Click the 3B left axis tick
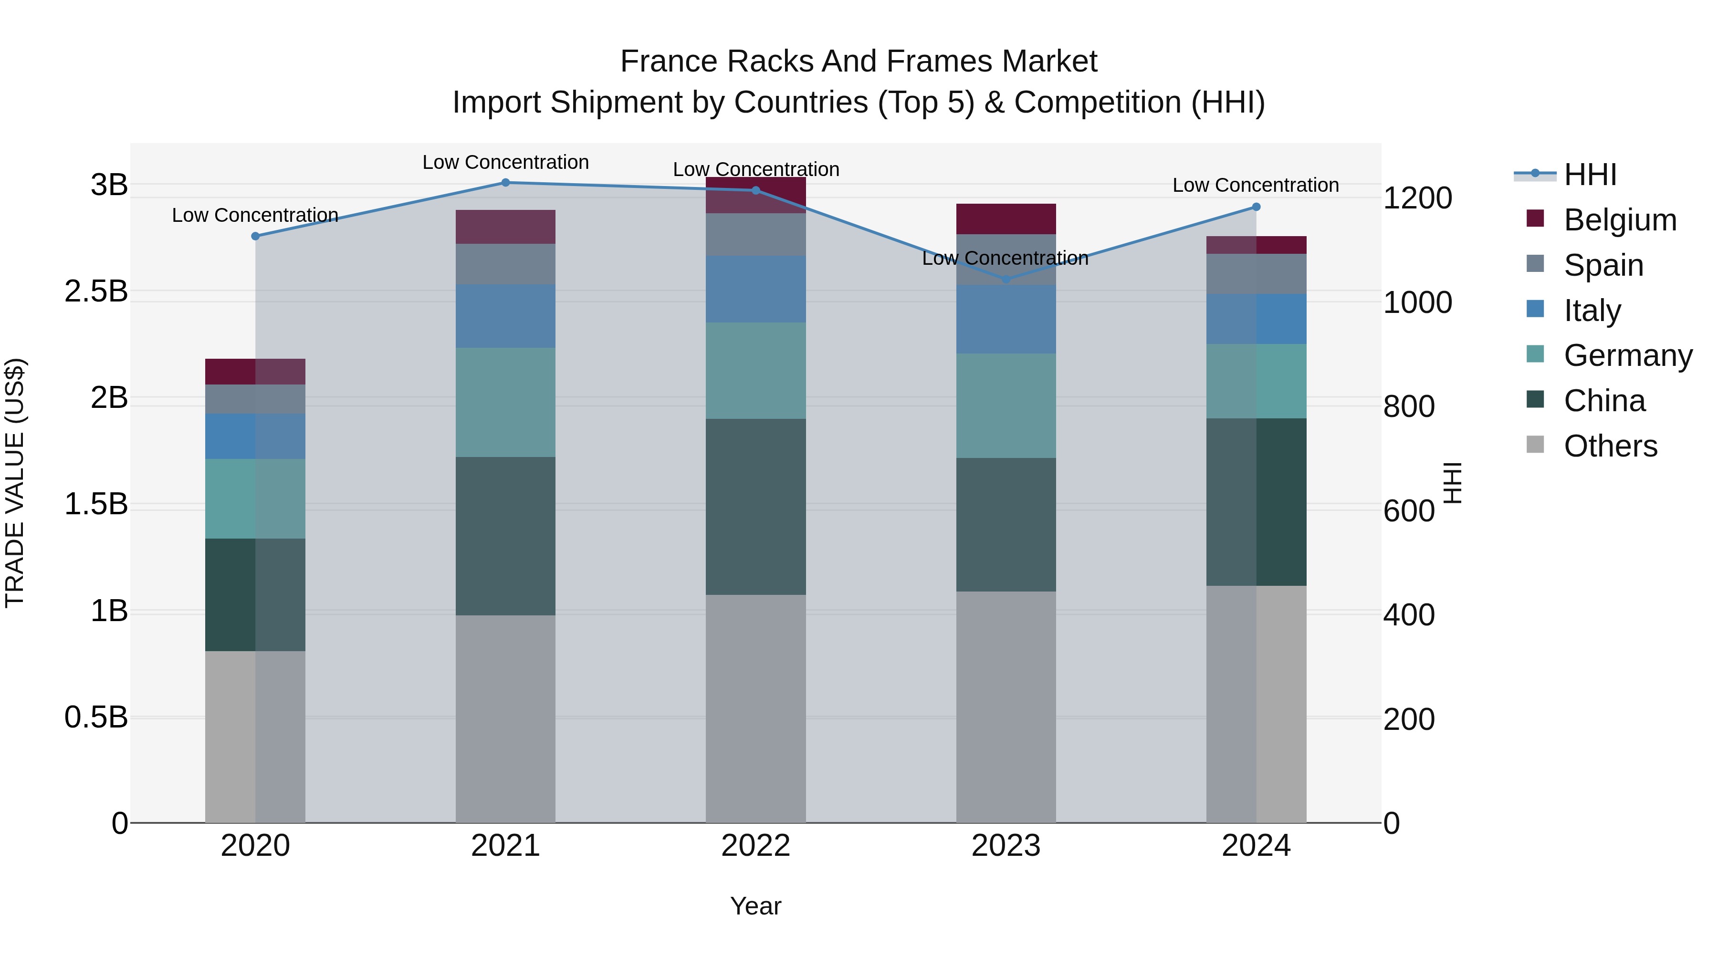 (x=109, y=185)
